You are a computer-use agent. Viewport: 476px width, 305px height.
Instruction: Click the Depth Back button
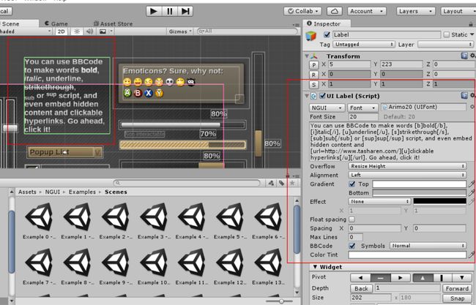click(361, 288)
